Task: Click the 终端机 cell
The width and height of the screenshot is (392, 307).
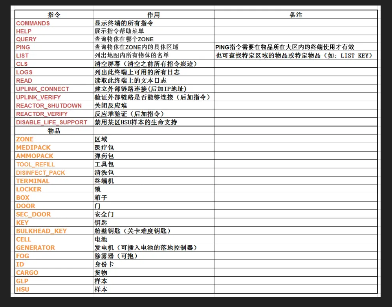Action: point(154,181)
